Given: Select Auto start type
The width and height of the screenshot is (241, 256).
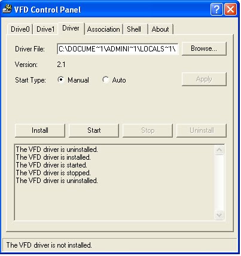Looking at the screenshot, I should (x=114, y=80).
